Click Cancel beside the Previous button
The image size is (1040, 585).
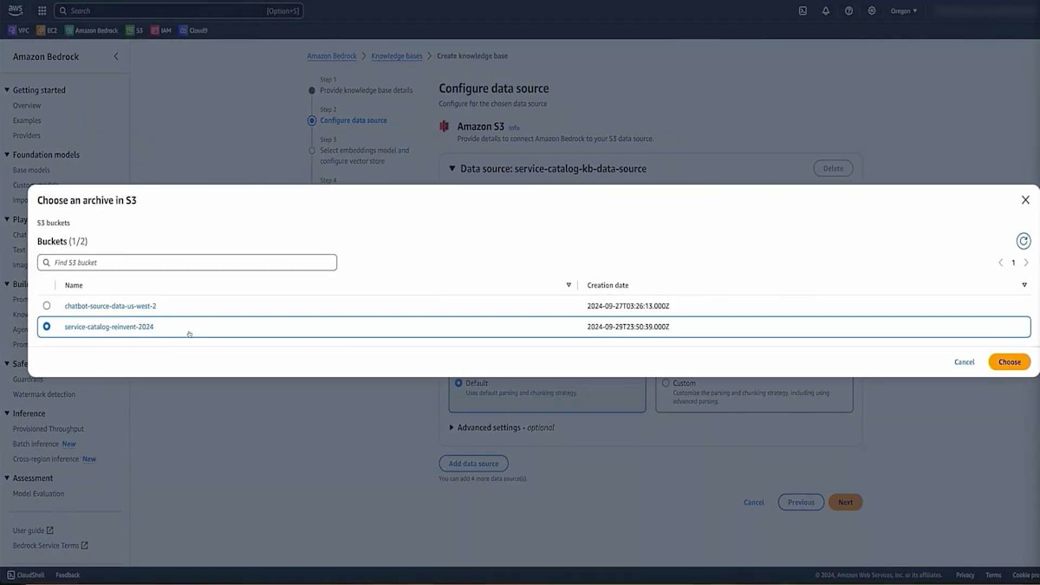[x=754, y=502]
